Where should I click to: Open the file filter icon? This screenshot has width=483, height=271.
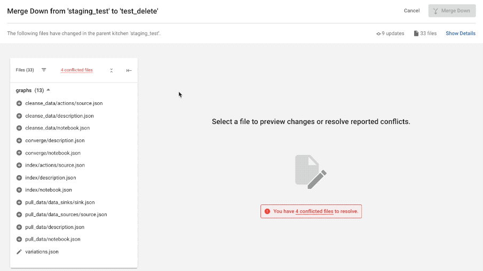click(44, 70)
